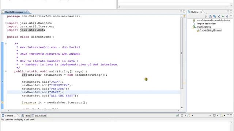Minimize the Console view

click(228, 115)
